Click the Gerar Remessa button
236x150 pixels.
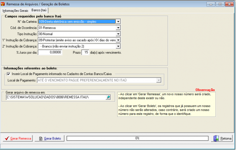tap(18, 139)
